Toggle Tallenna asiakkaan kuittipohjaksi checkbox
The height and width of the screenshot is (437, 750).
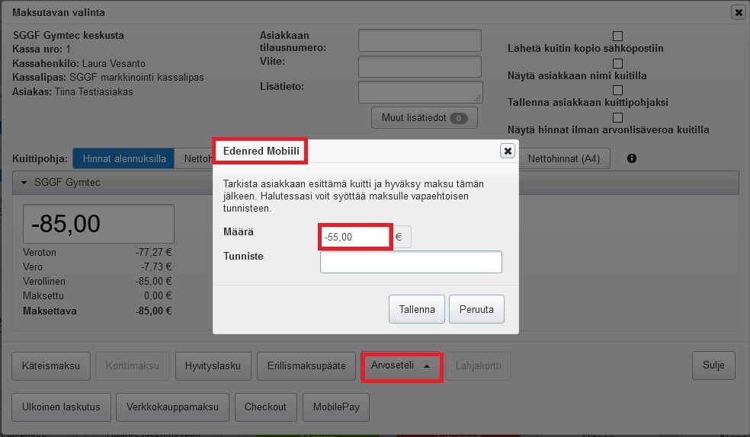[617, 90]
